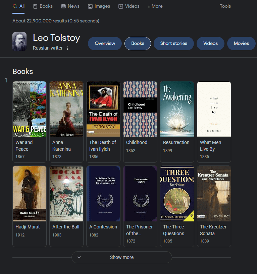Click the War and Peace title link
This screenshot has height=274, width=257.
coord(24,146)
